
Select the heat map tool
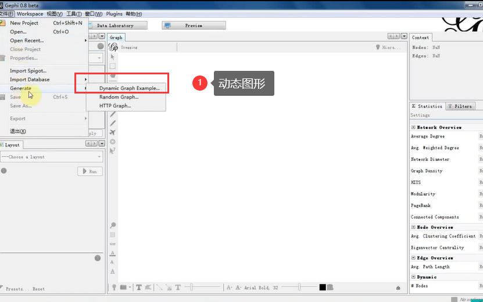click(x=112, y=142)
